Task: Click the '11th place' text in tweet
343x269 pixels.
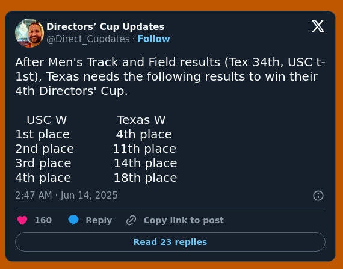Action: [x=144, y=149]
